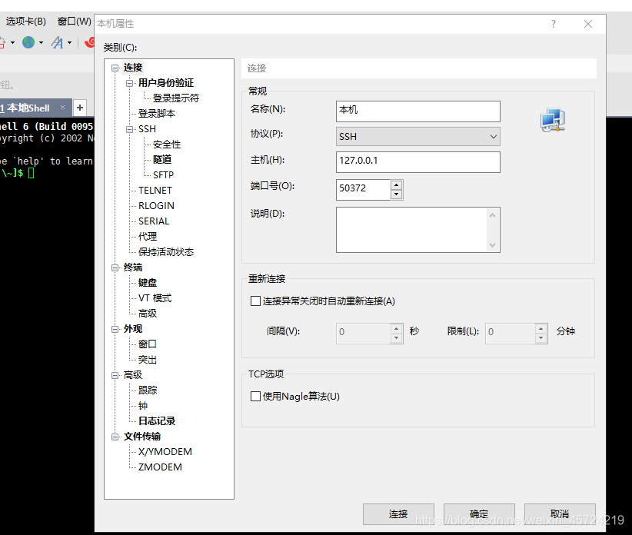The image size is (632, 535).
Task: Decrease 限制 value with down arrow
Action: click(x=541, y=338)
